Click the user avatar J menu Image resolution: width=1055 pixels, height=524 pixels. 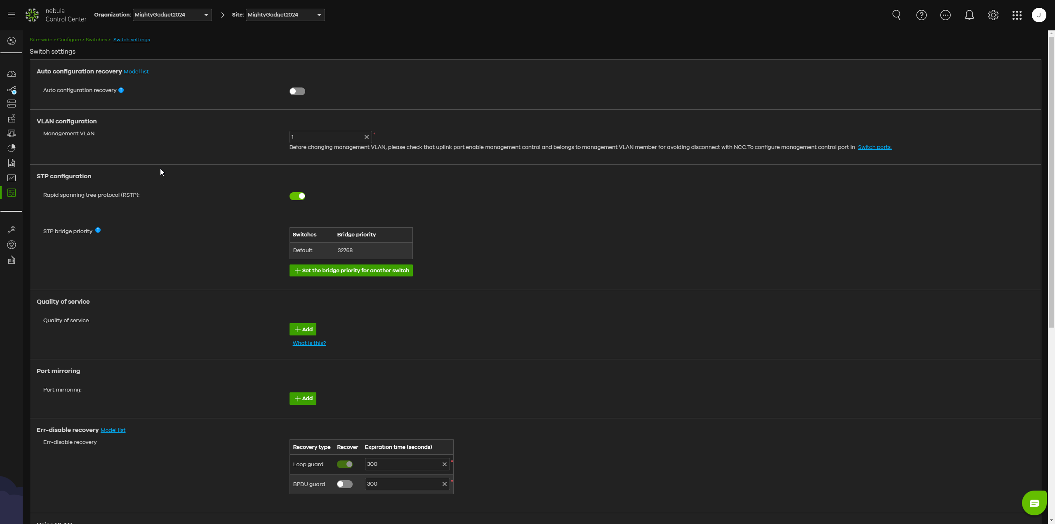pos(1039,15)
